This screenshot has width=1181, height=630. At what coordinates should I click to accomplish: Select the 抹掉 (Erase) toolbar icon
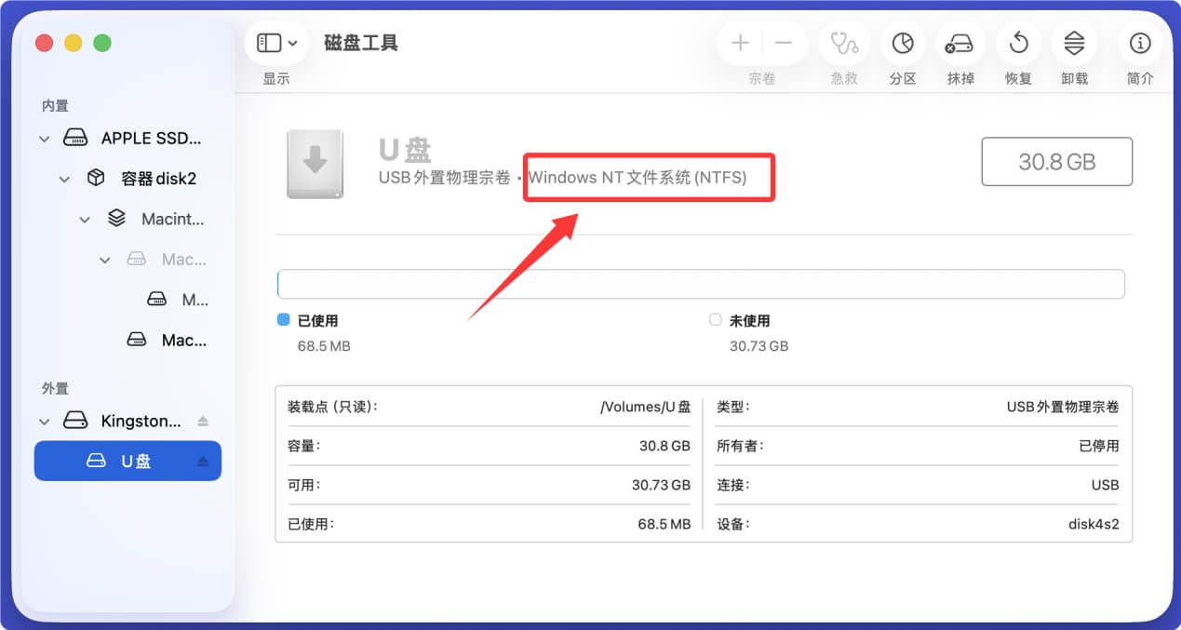(960, 43)
